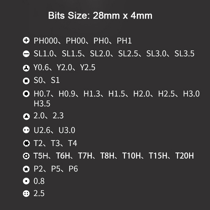Screen dimensions: 210x210
Task: Click the Y-type tri-wing bit icon
Action: tap(26, 68)
